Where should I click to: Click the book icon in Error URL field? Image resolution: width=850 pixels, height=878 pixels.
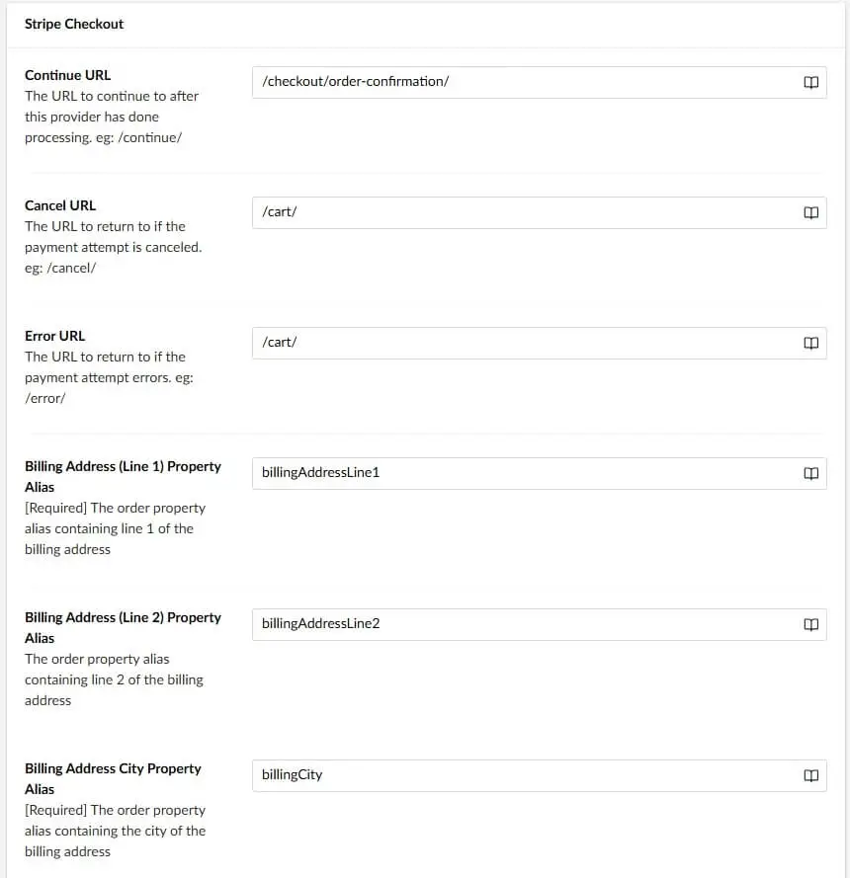[810, 344]
